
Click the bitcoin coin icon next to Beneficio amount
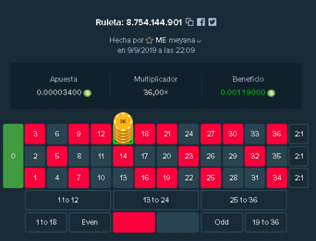(x=271, y=93)
